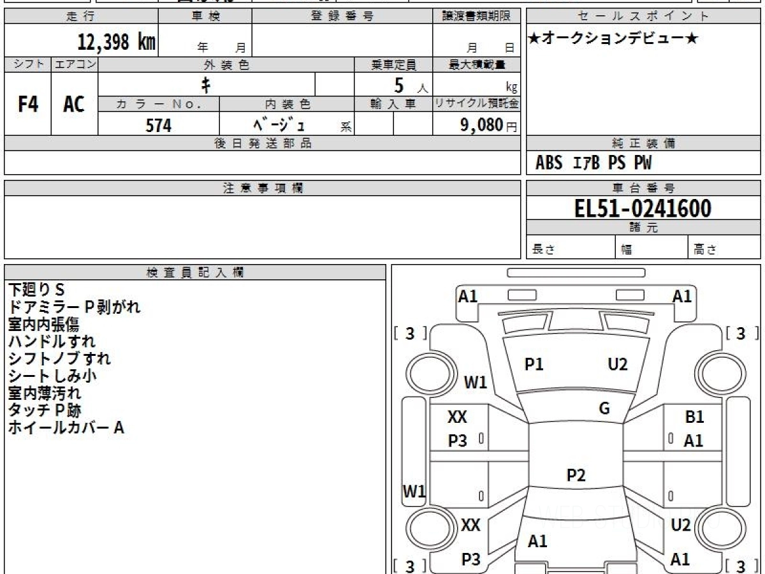
Task: Select the 検査員記入欄 header bar
Action: (195, 272)
